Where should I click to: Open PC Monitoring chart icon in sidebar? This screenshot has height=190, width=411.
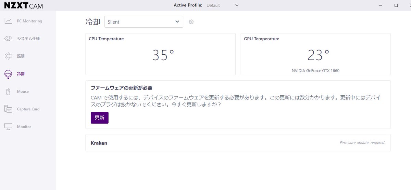tap(8, 21)
